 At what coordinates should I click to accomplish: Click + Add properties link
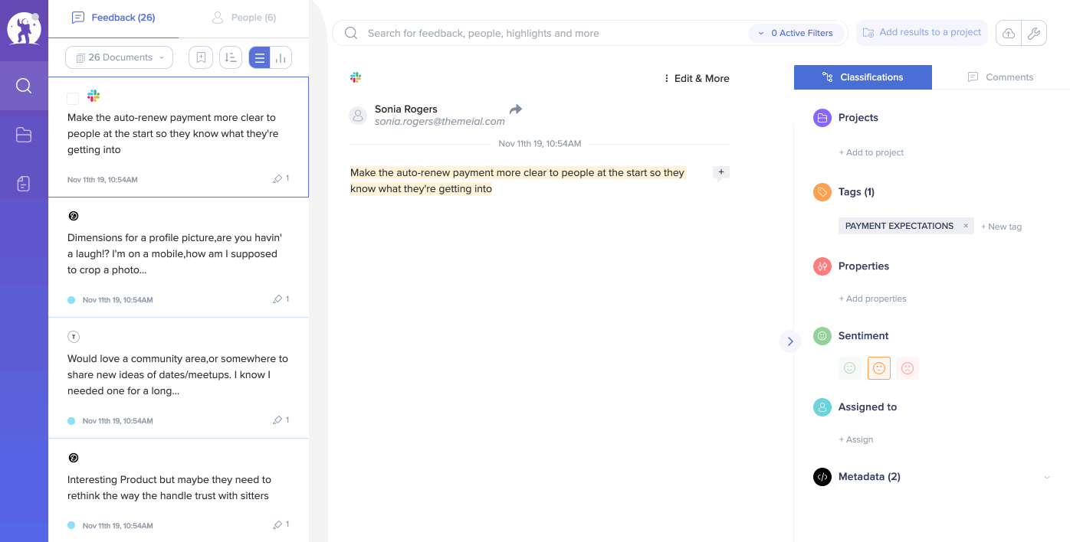(x=873, y=299)
